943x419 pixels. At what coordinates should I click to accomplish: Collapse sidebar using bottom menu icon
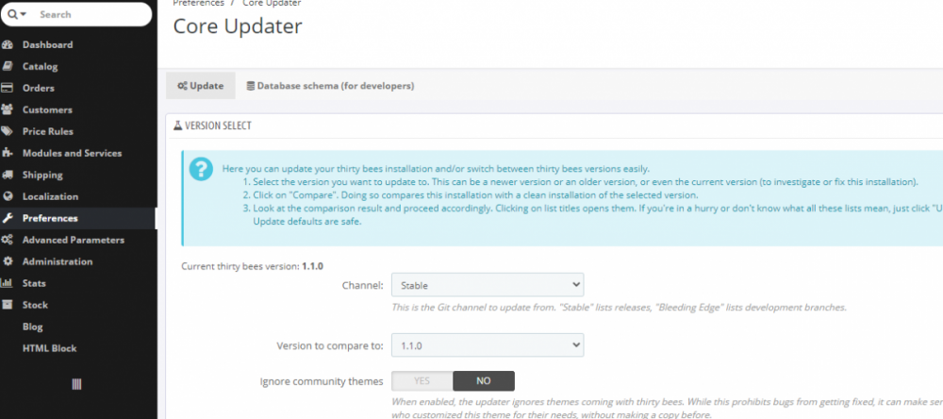click(76, 384)
